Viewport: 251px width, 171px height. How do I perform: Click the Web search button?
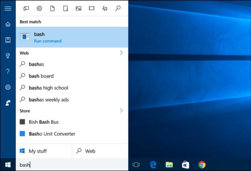100,151
